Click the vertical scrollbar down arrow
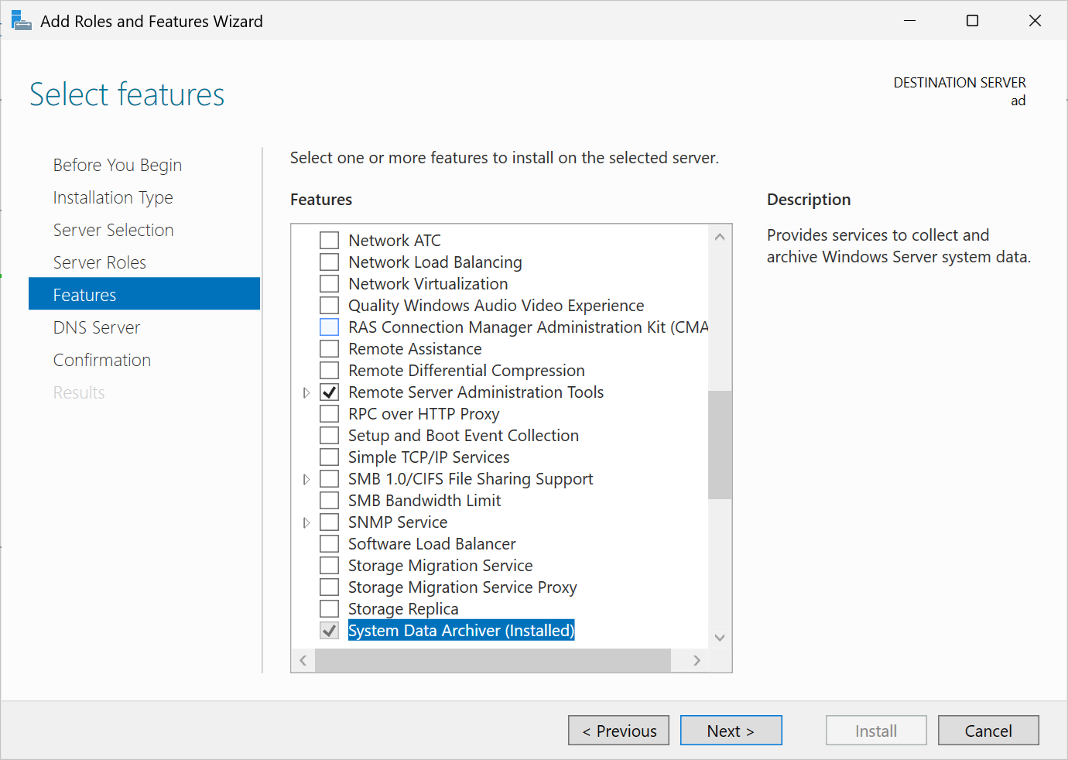 (x=720, y=638)
